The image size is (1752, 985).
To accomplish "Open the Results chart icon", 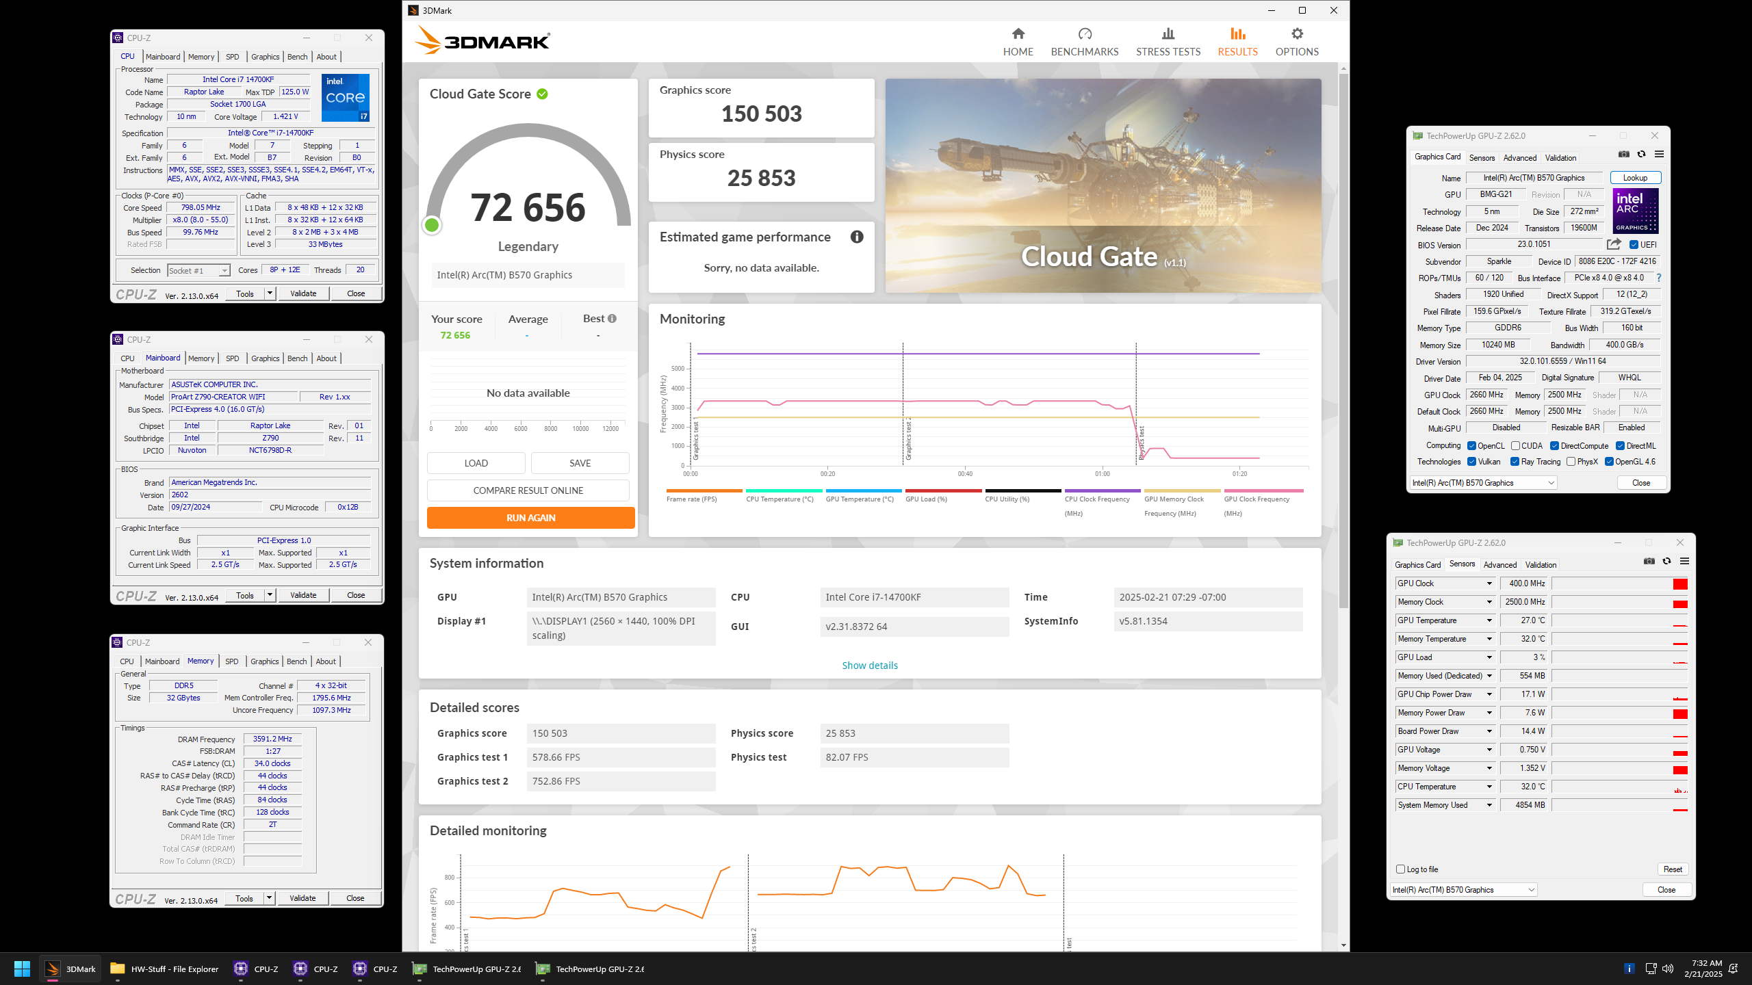I will pyautogui.click(x=1237, y=34).
